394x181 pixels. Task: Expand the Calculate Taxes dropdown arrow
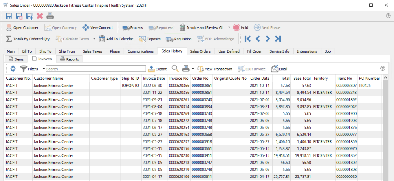[x=94, y=39]
